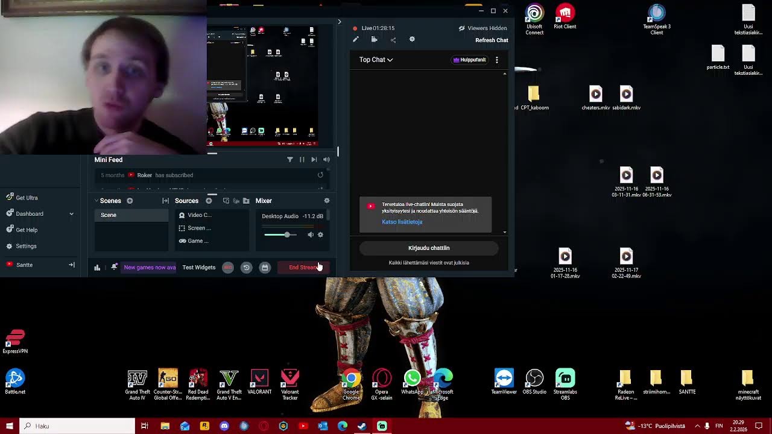Add a new scene with plus icon
The image size is (772, 434).
[130, 201]
